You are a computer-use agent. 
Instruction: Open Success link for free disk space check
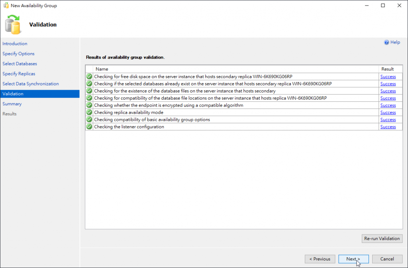click(388, 77)
